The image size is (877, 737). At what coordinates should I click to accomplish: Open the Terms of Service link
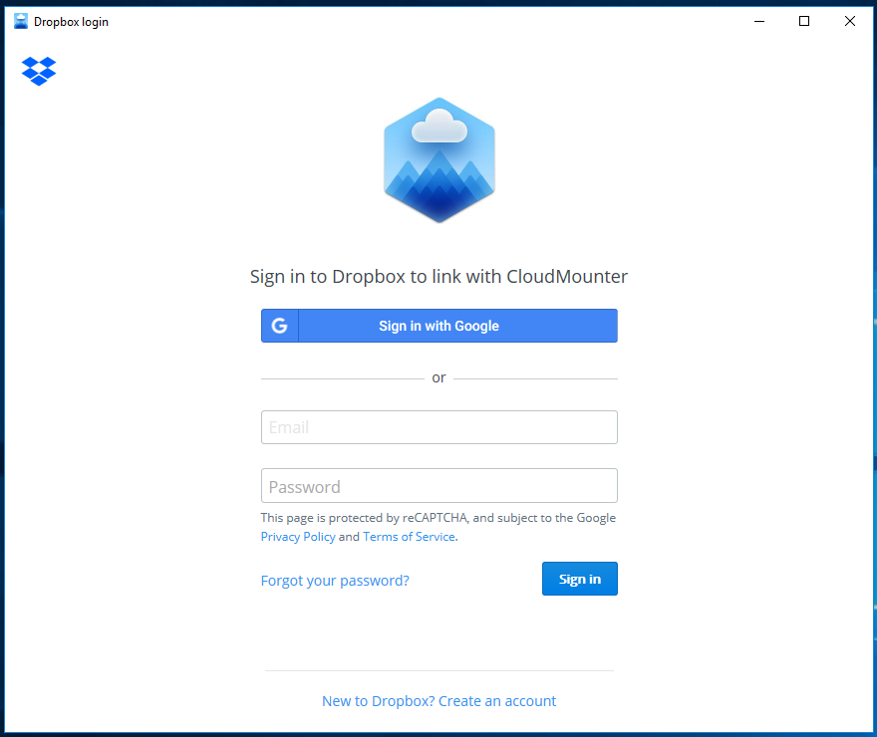point(409,537)
